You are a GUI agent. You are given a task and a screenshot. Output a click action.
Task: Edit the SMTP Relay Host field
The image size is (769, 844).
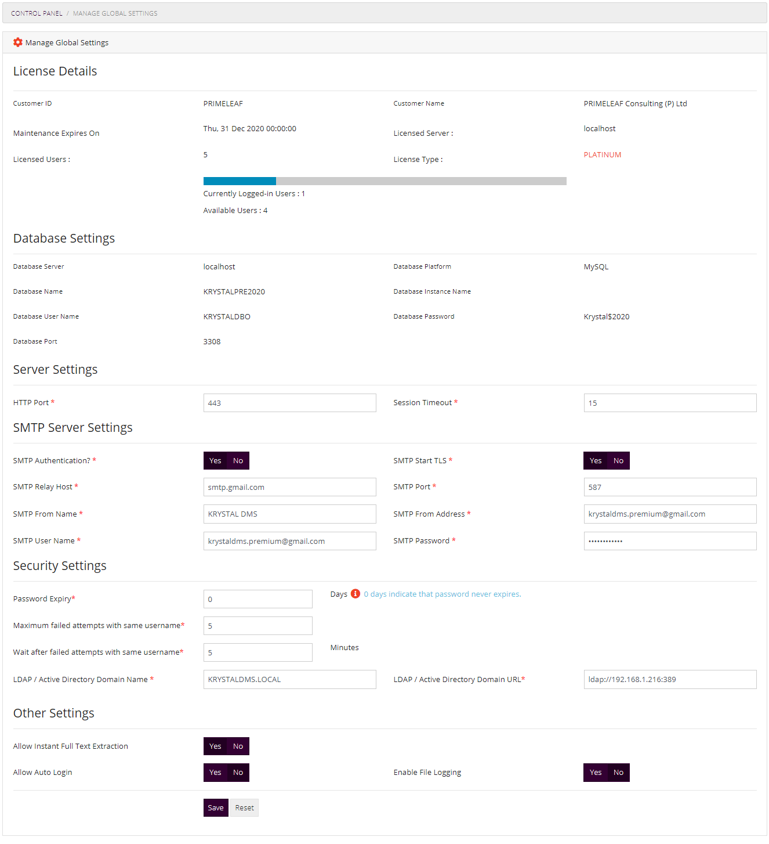pyautogui.click(x=289, y=488)
